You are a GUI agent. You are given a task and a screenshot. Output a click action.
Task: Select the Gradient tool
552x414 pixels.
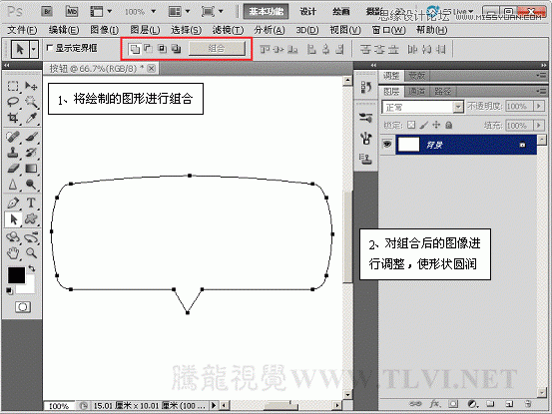pos(31,169)
